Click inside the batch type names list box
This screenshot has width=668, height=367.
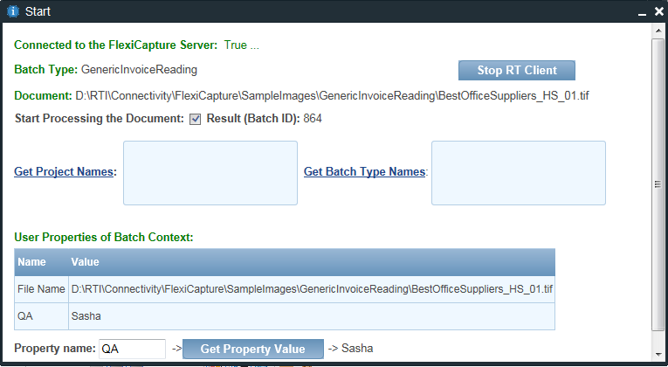click(518, 172)
